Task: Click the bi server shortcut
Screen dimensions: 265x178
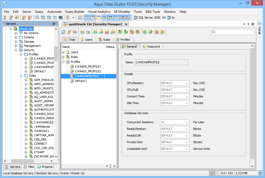Action: (x=171, y=18)
